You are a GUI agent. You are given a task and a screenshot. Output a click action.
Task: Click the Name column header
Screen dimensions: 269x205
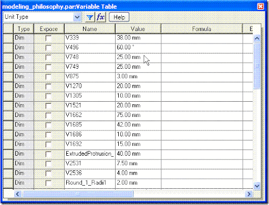90,29
